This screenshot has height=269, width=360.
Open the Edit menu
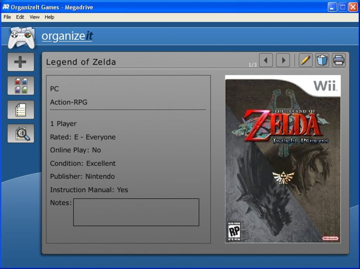[20, 17]
